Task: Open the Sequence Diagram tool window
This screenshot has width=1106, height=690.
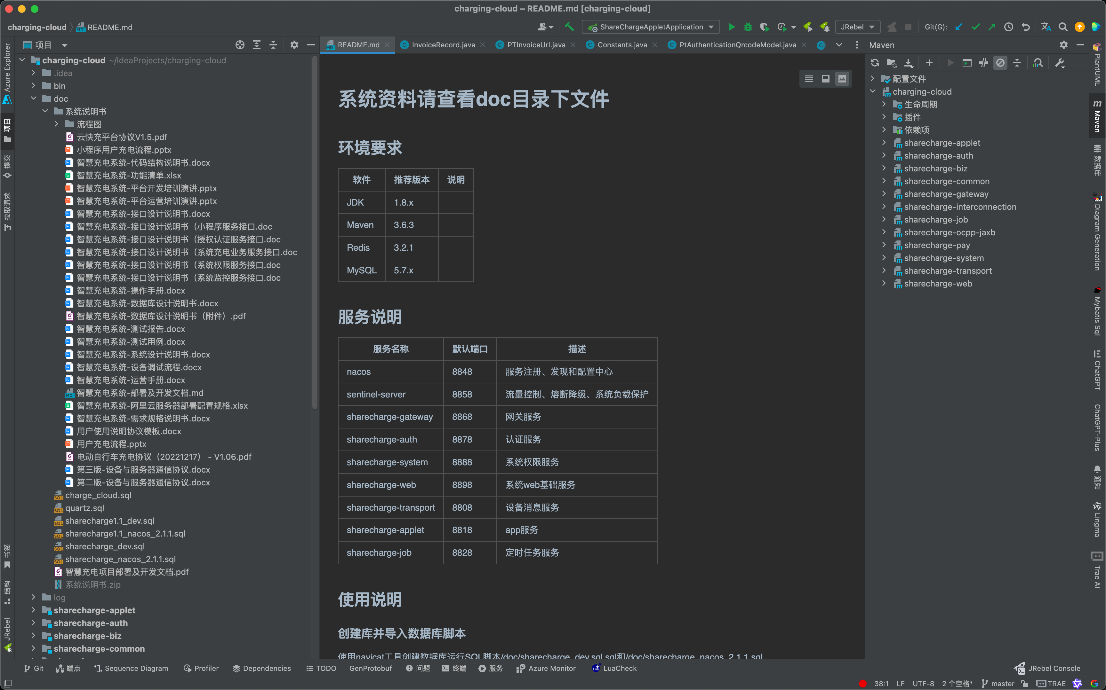Action: coord(131,668)
